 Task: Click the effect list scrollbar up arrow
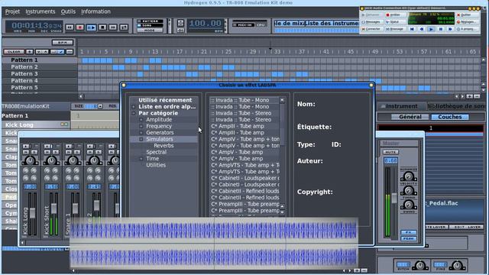pos(282,100)
